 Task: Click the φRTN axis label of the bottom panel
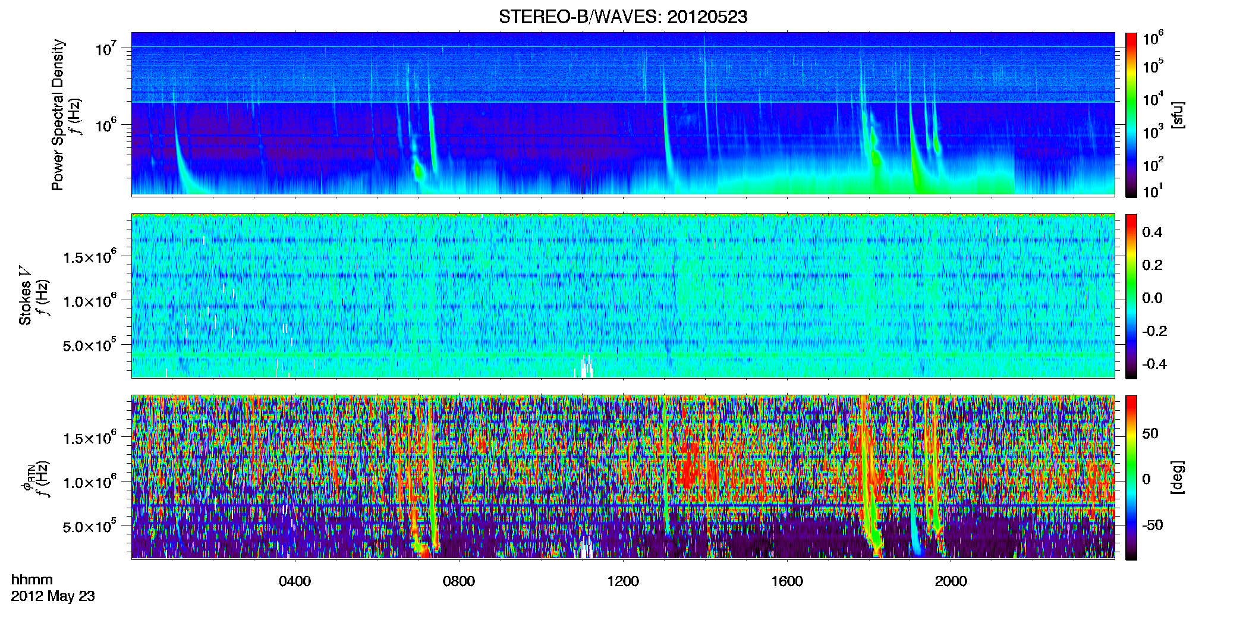pos(27,477)
